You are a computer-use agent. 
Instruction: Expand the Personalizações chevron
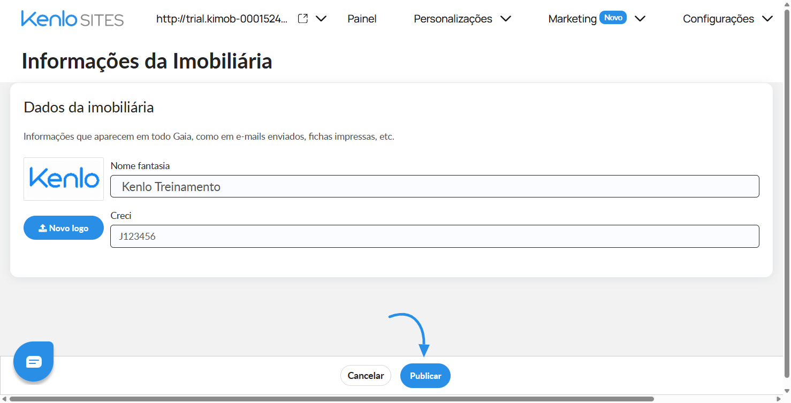(506, 19)
